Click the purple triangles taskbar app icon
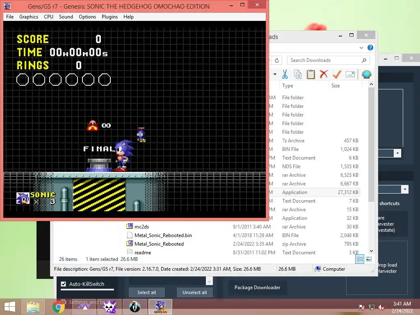Viewport: 420px width, 315px height. click(x=84, y=307)
